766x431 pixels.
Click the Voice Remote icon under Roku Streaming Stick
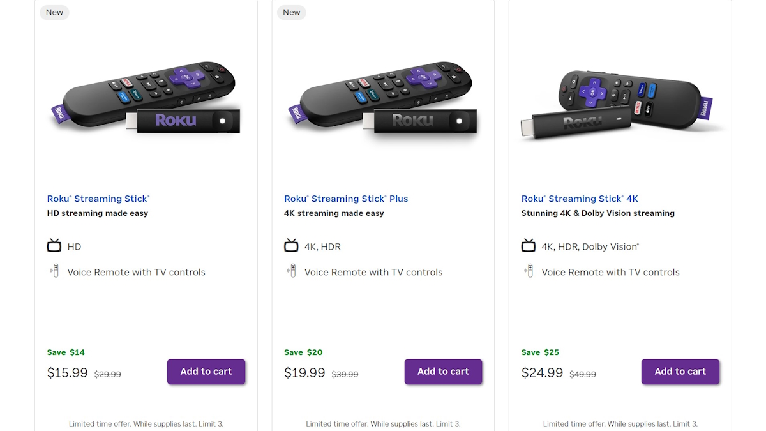click(x=55, y=271)
